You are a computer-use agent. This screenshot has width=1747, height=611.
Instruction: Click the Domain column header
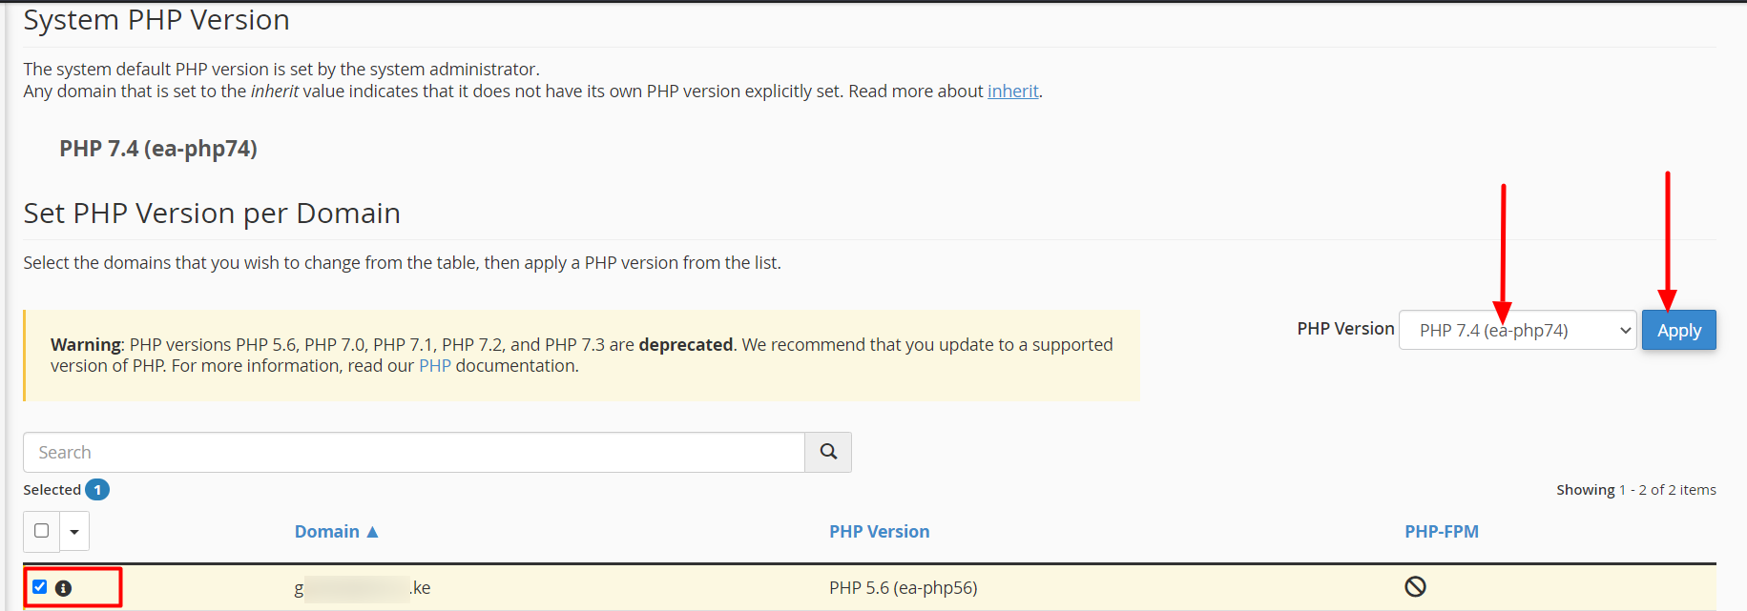pyautogui.click(x=327, y=531)
